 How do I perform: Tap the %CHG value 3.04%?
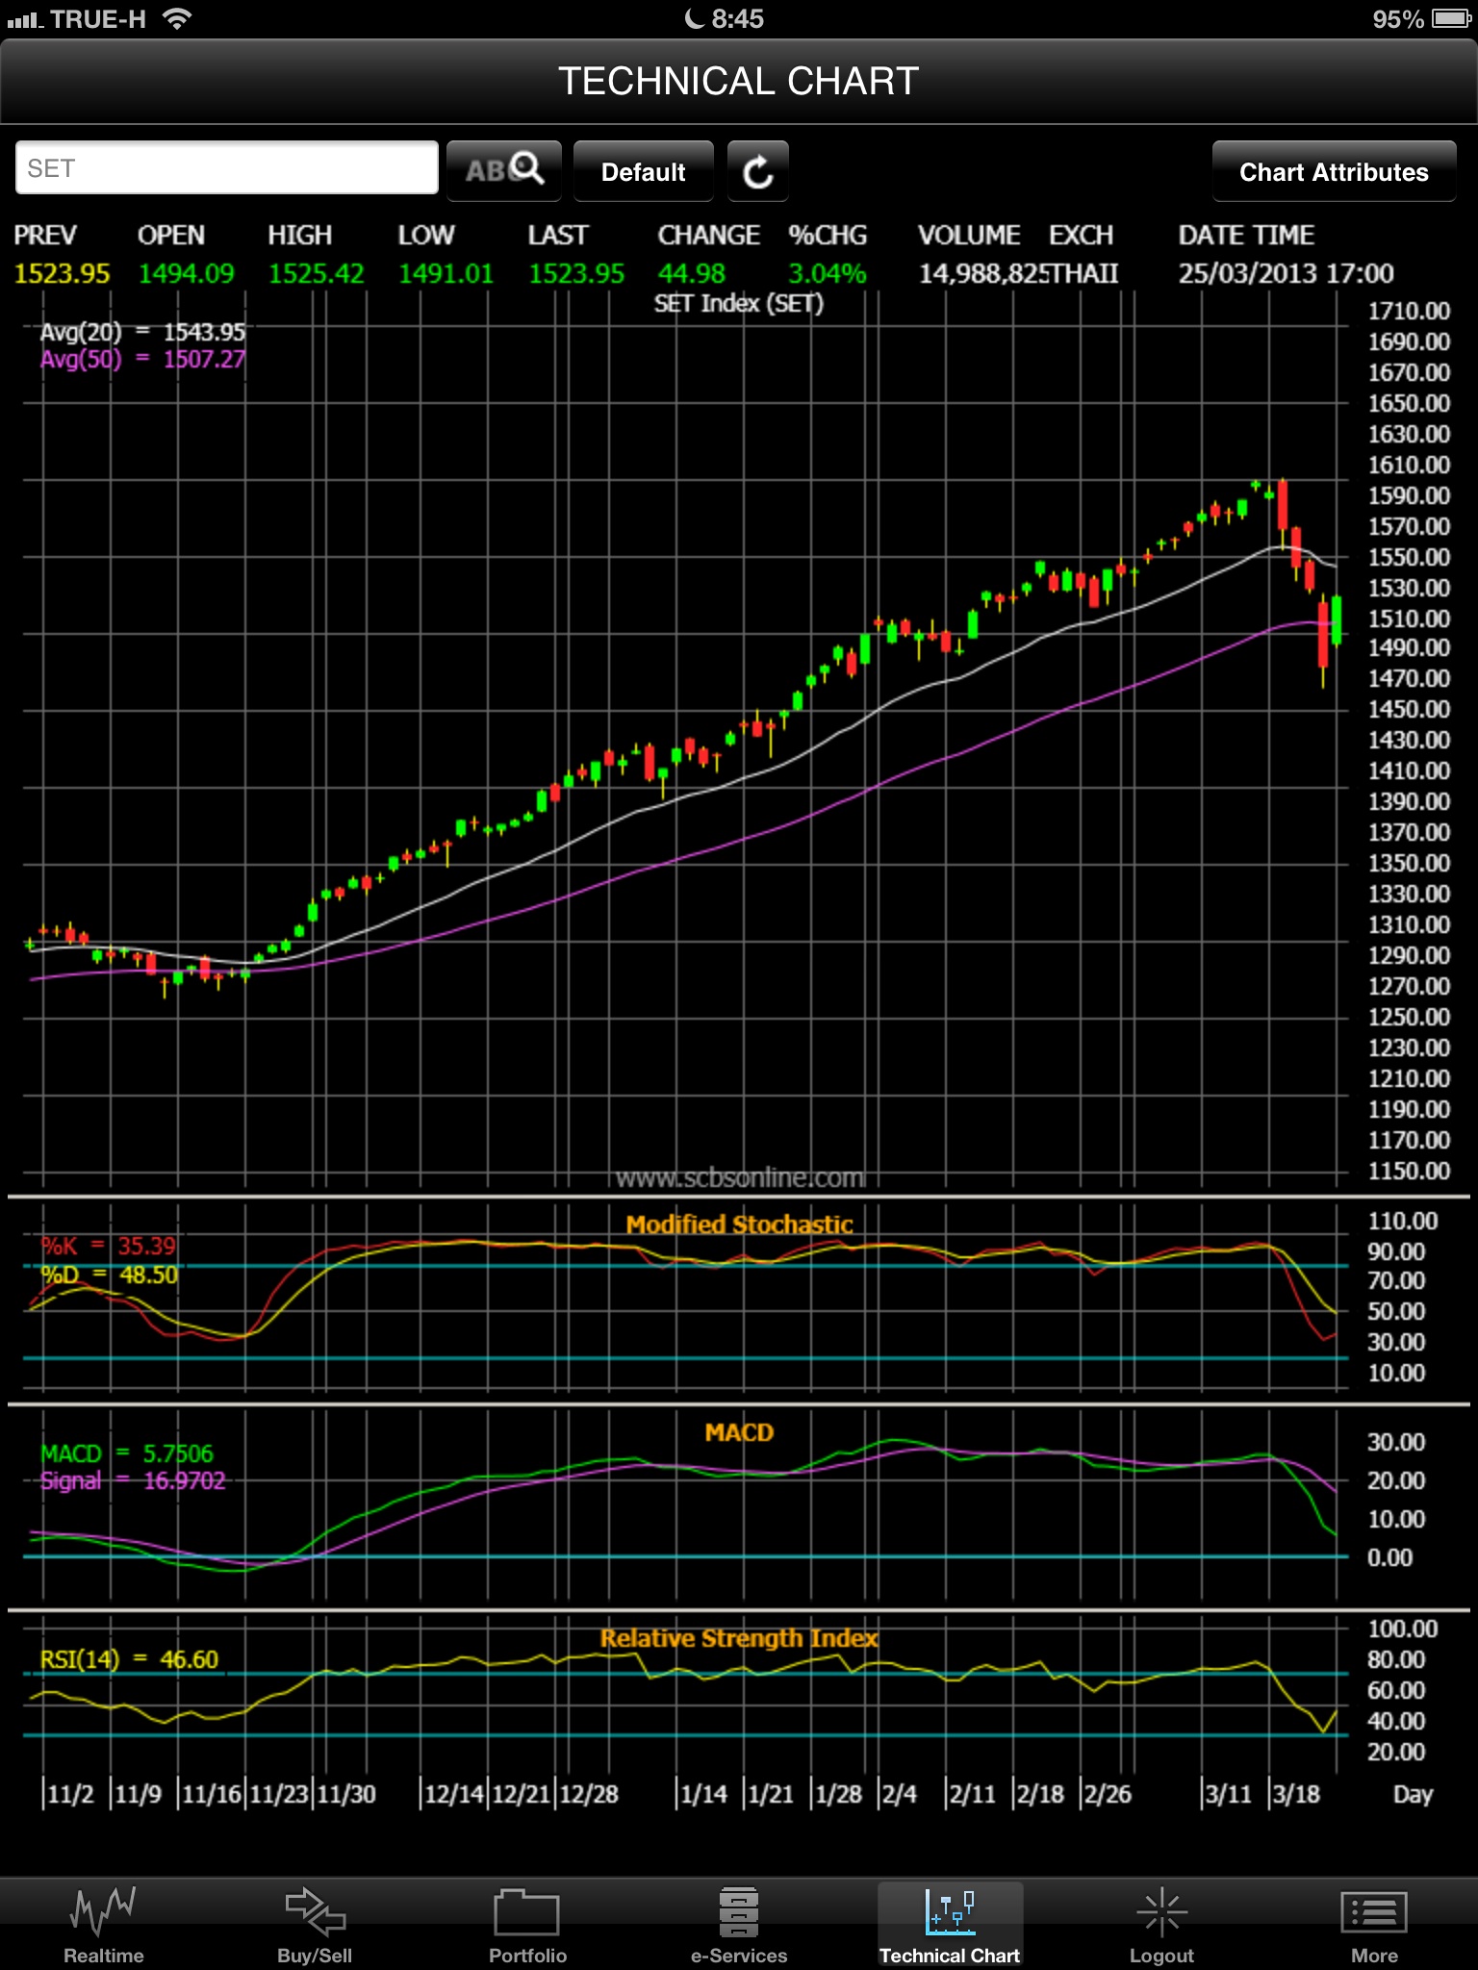[828, 273]
